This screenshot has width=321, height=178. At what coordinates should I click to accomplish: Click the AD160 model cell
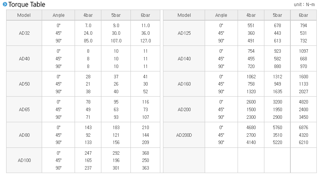coord(184,84)
